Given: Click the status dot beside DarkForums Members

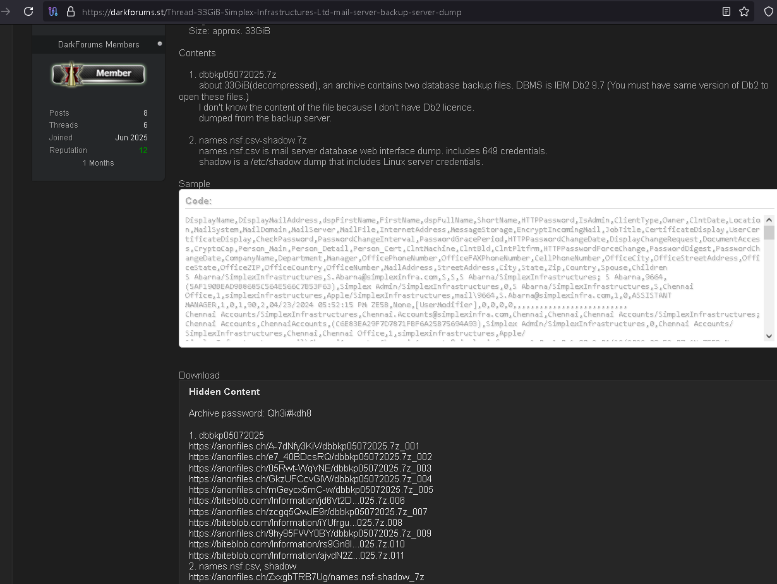Looking at the screenshot, I should pos(160,44).
